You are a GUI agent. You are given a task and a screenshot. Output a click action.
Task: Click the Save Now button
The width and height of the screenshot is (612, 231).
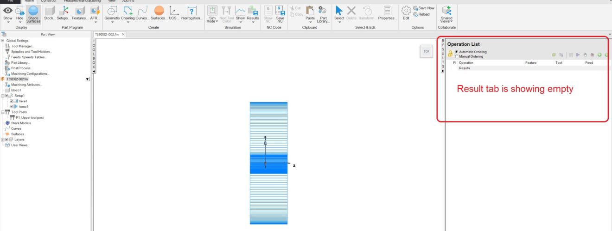point(423,8)
